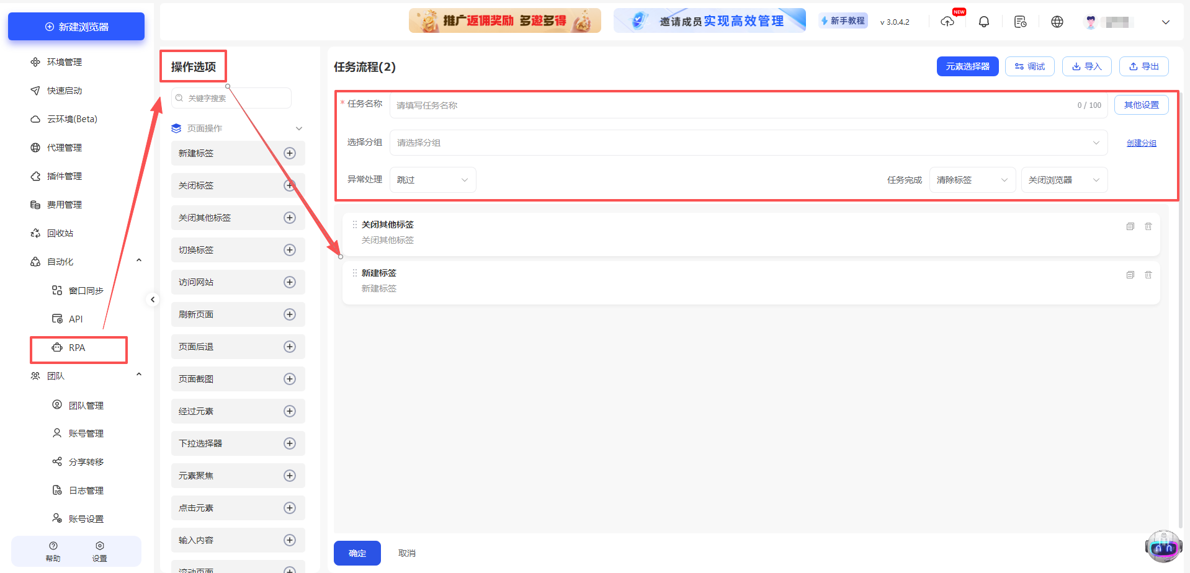
Task: Open the 回收站 recycle bin section
Action: point(64,233)
